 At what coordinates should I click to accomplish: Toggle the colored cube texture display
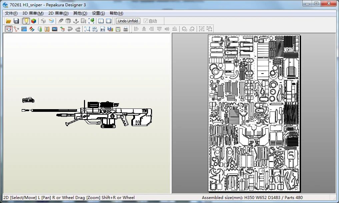click(34, 21)
